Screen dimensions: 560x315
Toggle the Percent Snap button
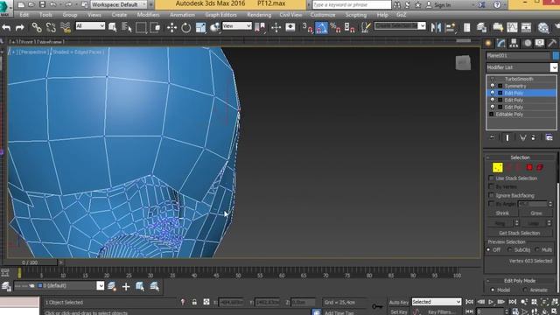click(335, 27)
